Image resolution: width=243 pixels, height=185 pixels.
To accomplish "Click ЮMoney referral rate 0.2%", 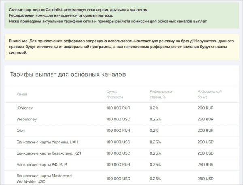I will pos(154,108).
